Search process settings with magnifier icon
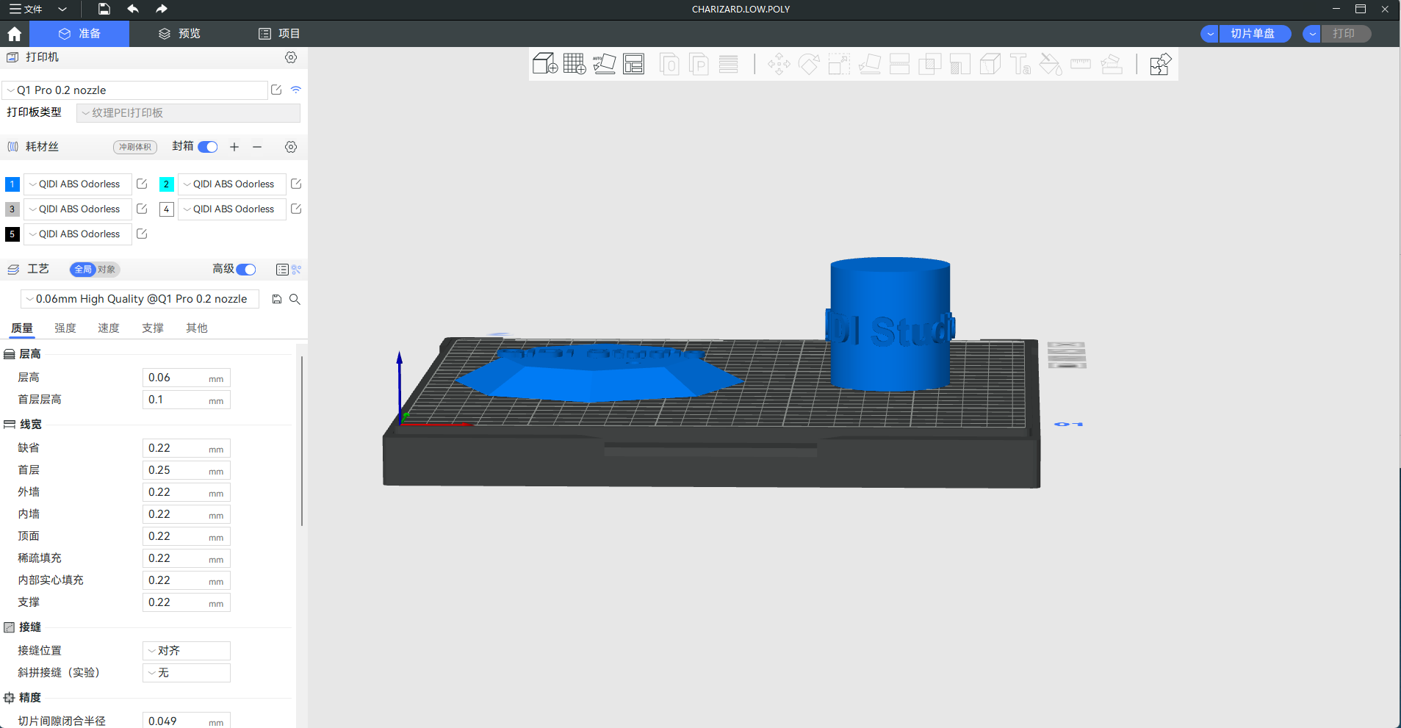 pyautogui.click(x=295, y=299)
